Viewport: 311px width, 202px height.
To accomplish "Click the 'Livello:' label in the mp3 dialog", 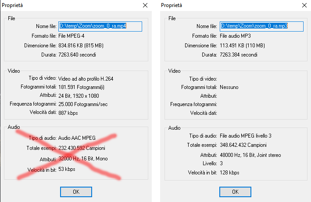I will (x=210, y=163).
